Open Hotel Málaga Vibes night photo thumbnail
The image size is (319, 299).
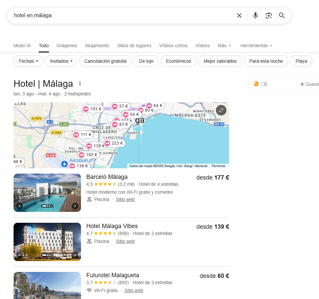pos(47,242)
